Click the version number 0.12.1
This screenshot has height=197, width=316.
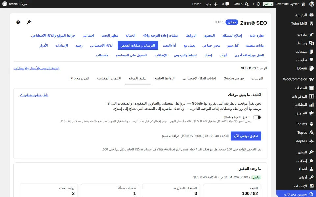tap(219, 22)
